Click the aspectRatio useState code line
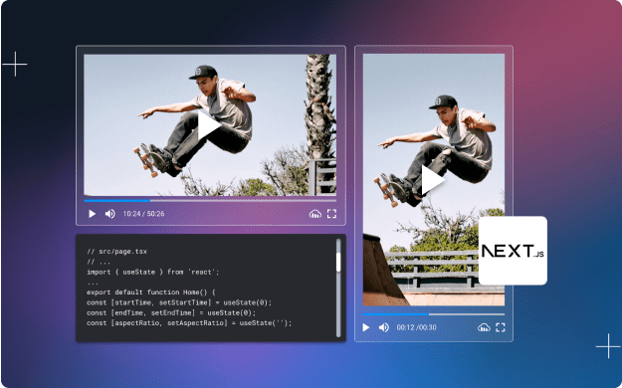The image size is (622, 388). 189,323
